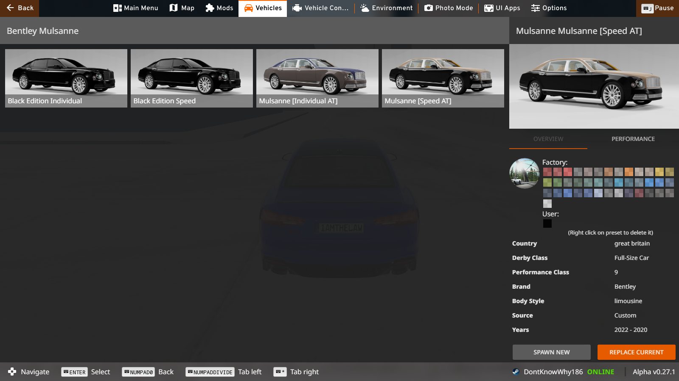The image size is (679, 381).
Task: Click the Body Style value 'limousine'
Action: coord(628,301)
